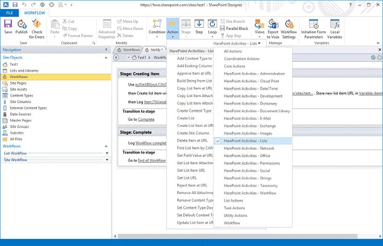Expand the List Workflow group

point(107,153)
